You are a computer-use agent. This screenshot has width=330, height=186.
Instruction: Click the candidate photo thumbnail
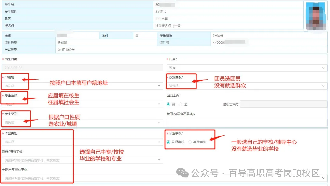point(315,16)
